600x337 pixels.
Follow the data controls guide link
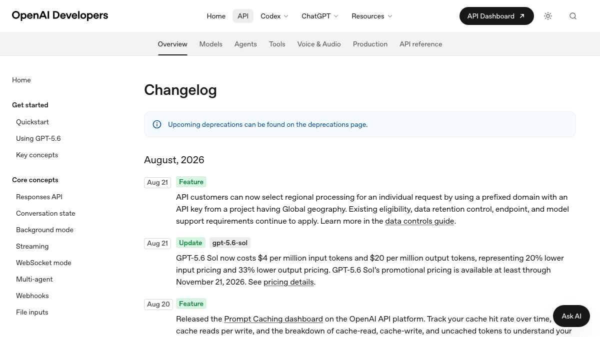(419, 221)
